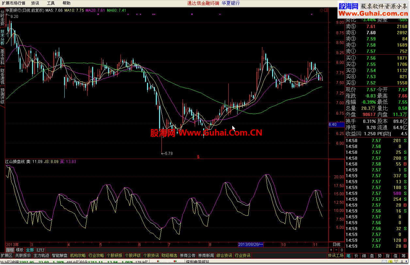410x265 pixels.
Task: Open the 智能解盘 bottom tab
Action: [60, 256]
